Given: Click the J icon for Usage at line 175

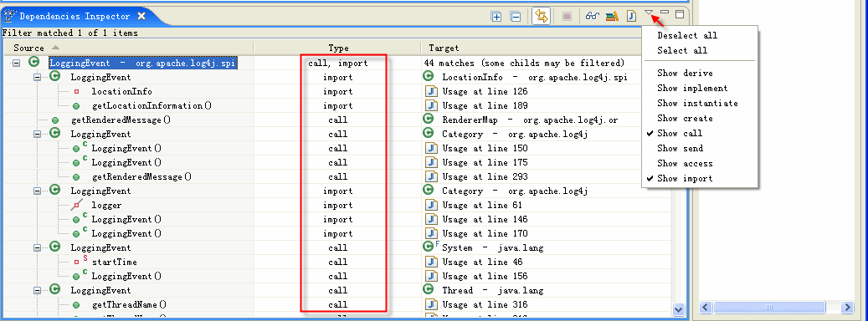Looking at the screenshot, I should 431,162.
